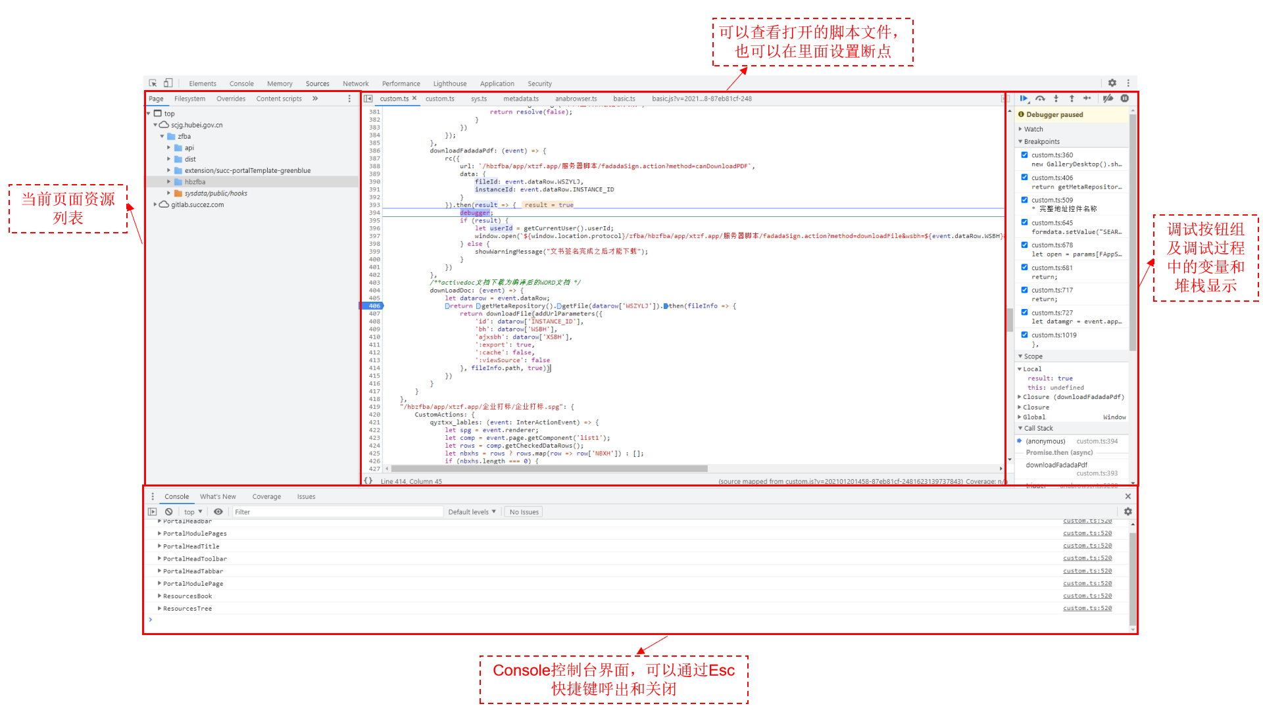
Task: Toggle the Pause on exceptions icon
Action: (x=1125, y=99)
